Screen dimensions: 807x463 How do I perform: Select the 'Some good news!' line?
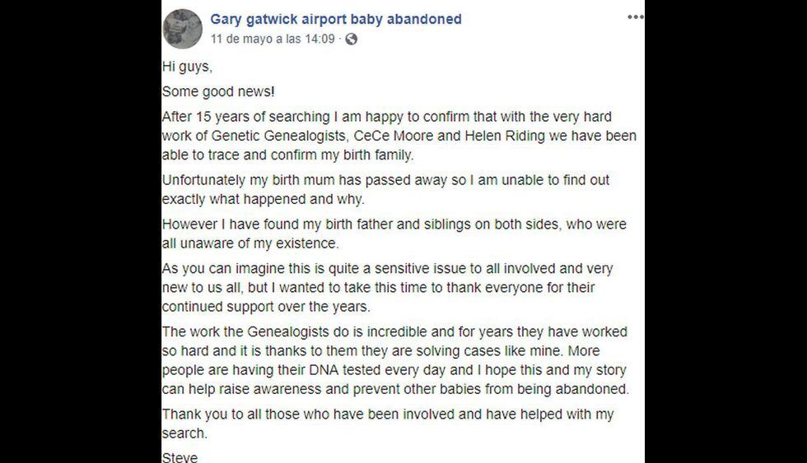coord(218,91)
